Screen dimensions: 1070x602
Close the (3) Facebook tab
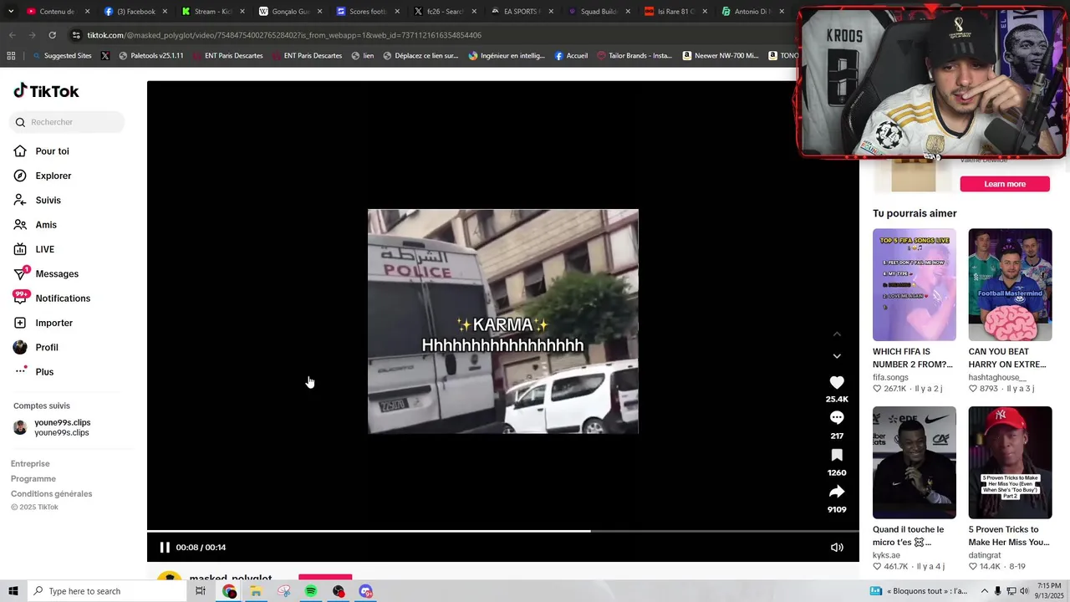coord(165,12)
